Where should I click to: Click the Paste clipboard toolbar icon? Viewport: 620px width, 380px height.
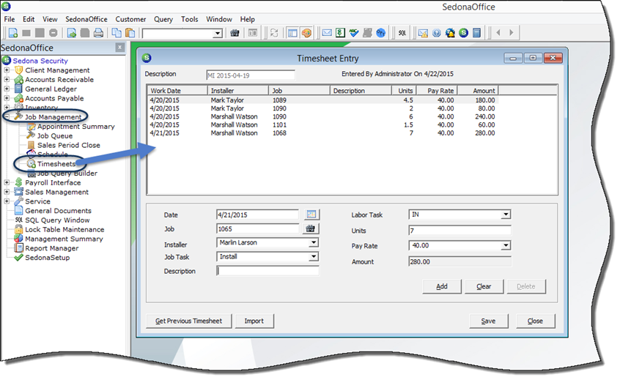(x=130, y=33)
